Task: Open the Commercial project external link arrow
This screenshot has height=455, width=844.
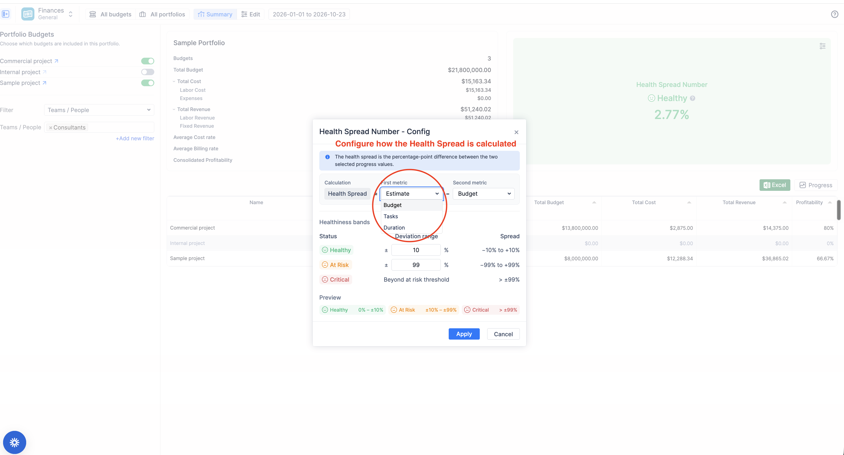Action: pyautogui.click(x=56, y=61)
